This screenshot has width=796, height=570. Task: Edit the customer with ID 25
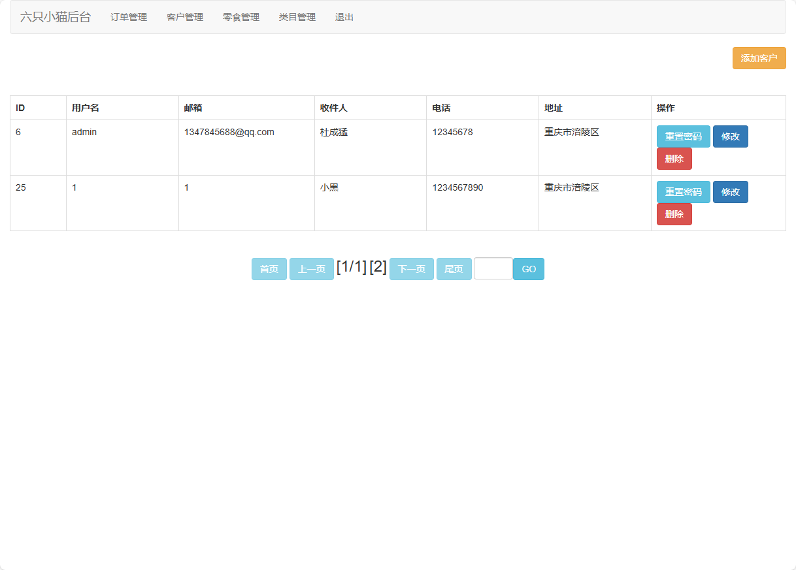click(x=730, y=192)
